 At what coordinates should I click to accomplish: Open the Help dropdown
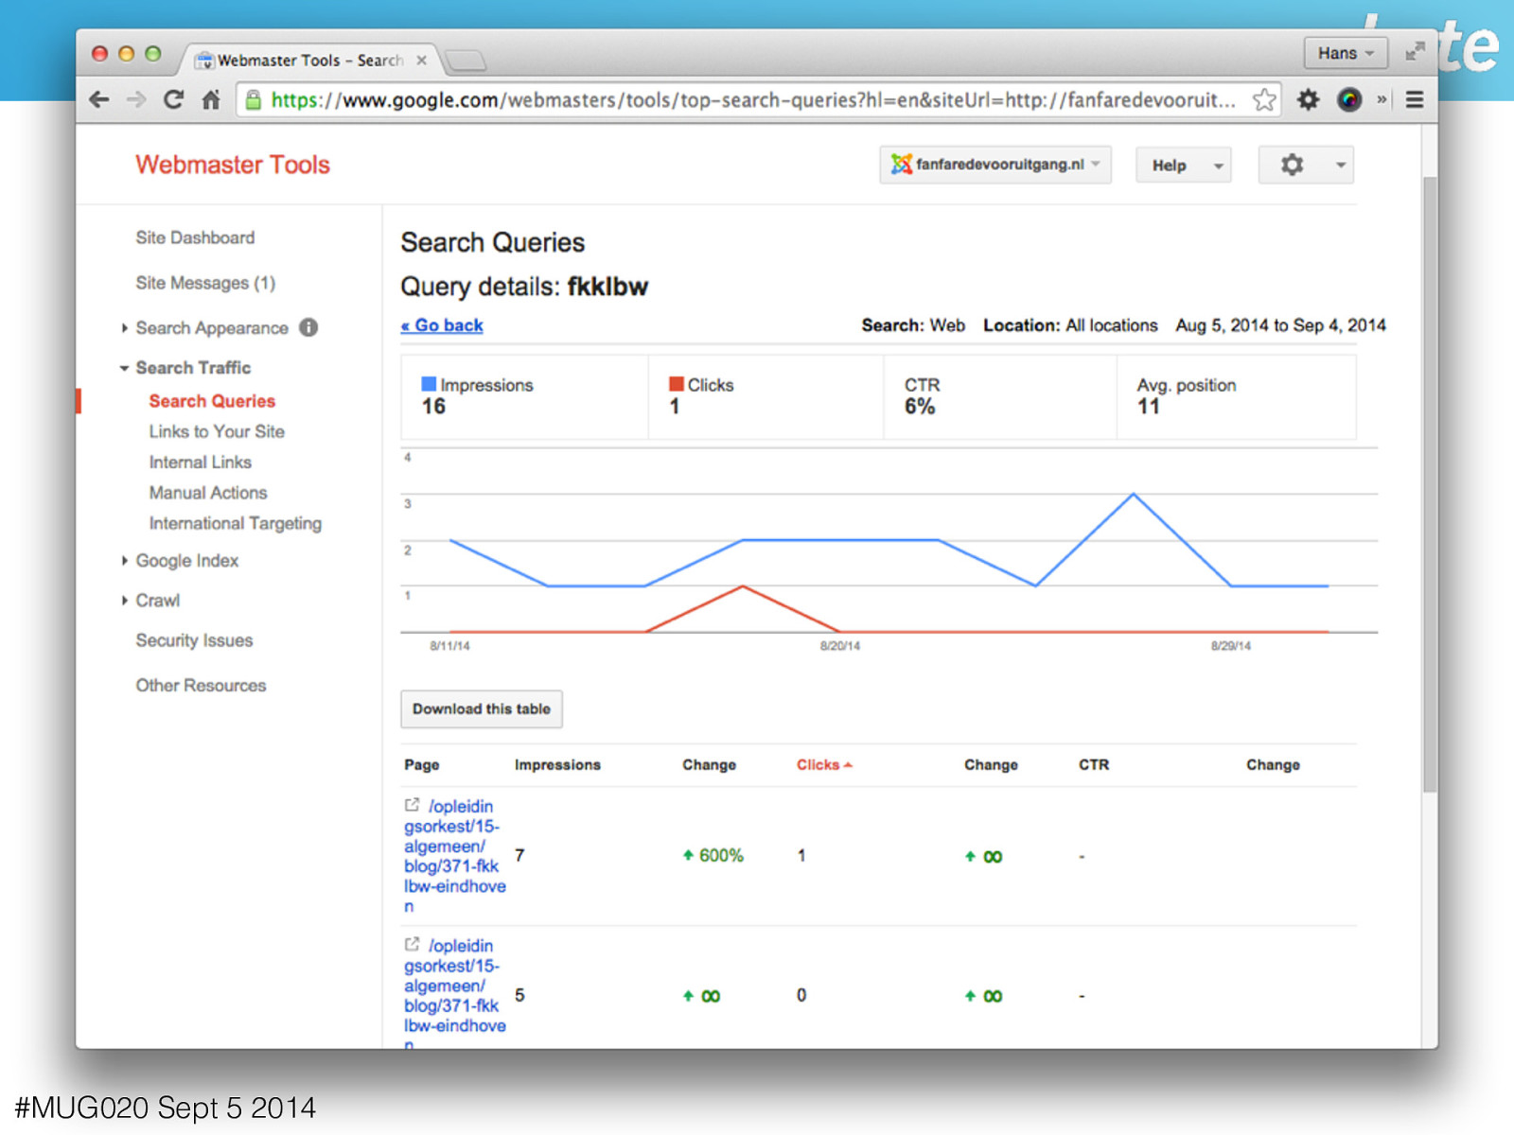click(x=1184, y=165)
